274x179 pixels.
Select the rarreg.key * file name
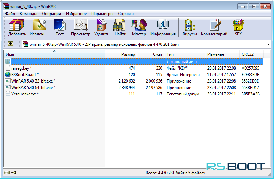coord(21,68)
